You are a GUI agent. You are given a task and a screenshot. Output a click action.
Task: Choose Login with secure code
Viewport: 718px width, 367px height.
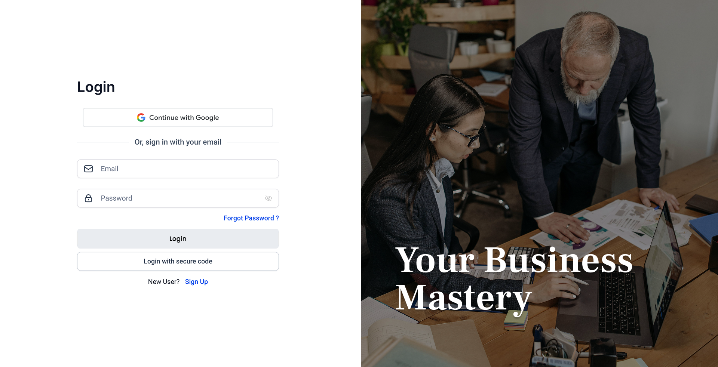click(x=178, y=261)
